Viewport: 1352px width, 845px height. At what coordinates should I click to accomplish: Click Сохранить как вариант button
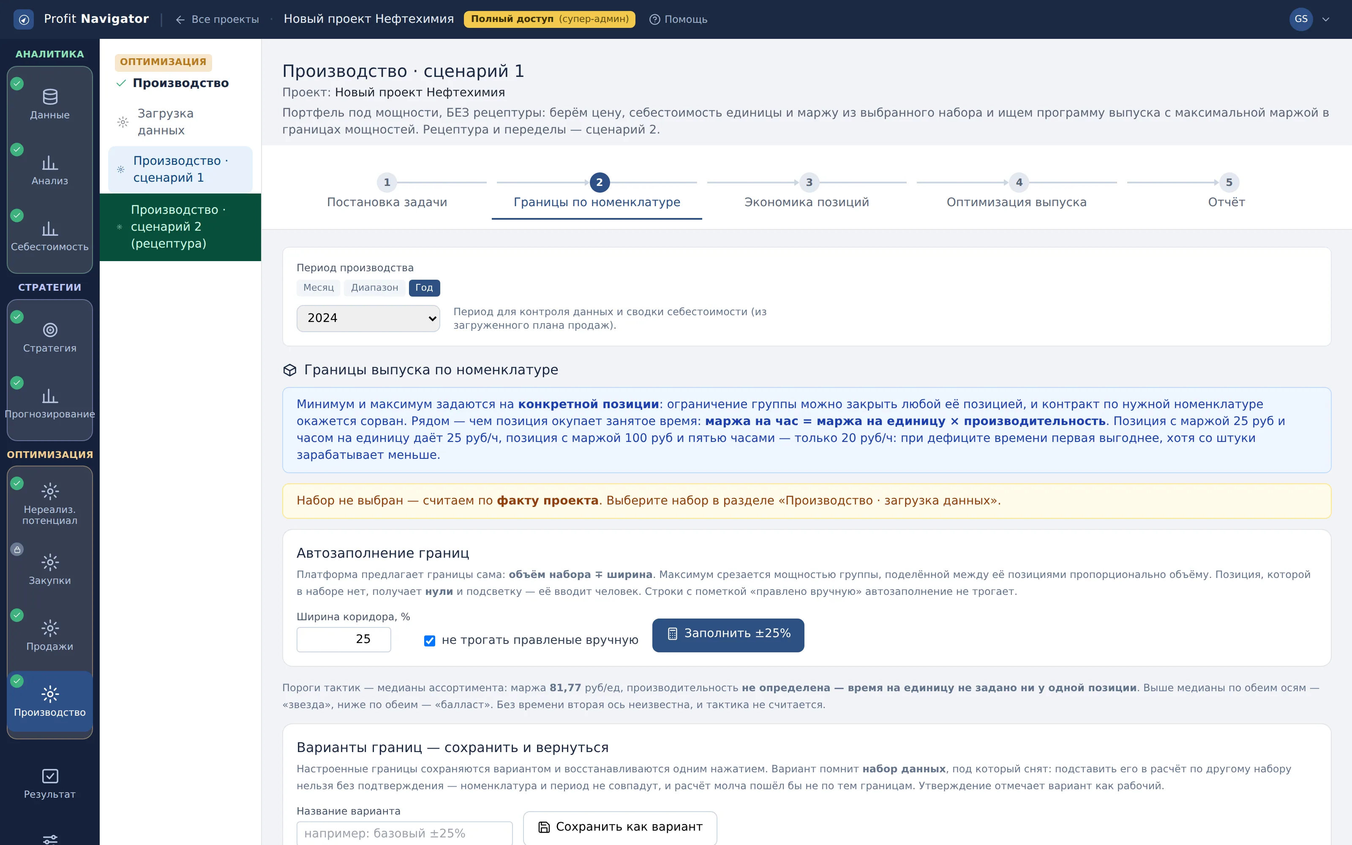click(x=619, y=827)
